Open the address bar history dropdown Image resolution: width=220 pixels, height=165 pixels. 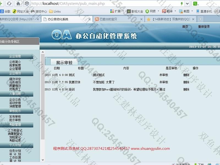[x=187, y=4]
